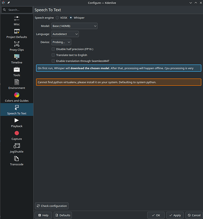Open Colors and Guides color wheel icon
Screen dimensions: 203x219
pos(17,95)
